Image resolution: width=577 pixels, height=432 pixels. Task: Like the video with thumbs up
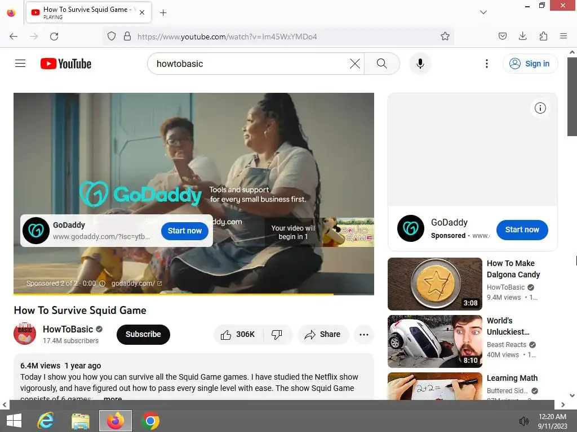tap(238, 334)
